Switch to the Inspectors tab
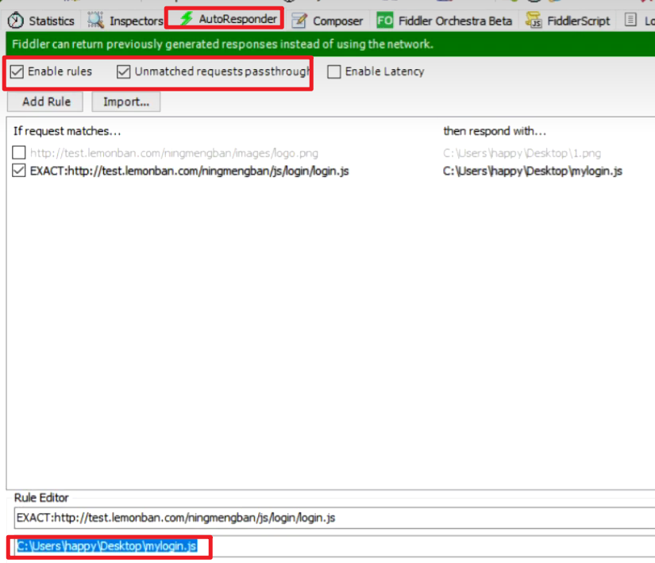The image size is (655, 563). coord(125,21)
